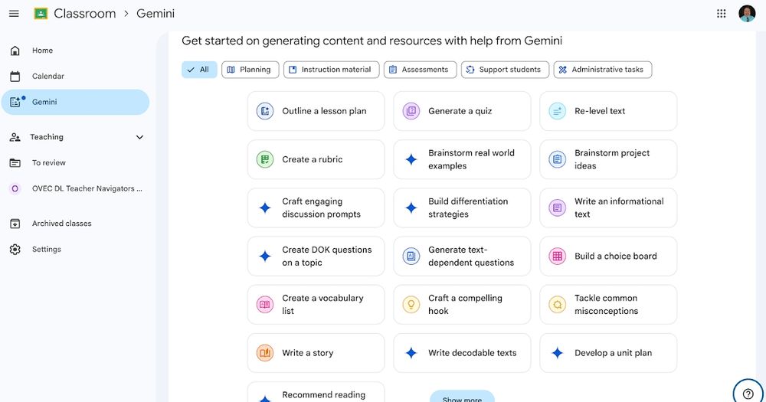Collapse the Teaching section chevron
The height and width of the screenshot is (402, 766).
(139, 137)
